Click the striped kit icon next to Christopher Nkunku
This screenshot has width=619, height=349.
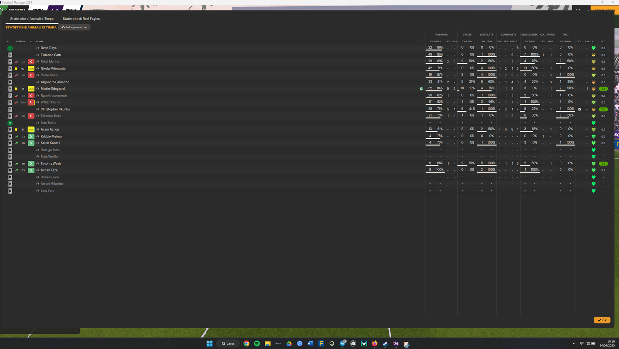(10, 109)
